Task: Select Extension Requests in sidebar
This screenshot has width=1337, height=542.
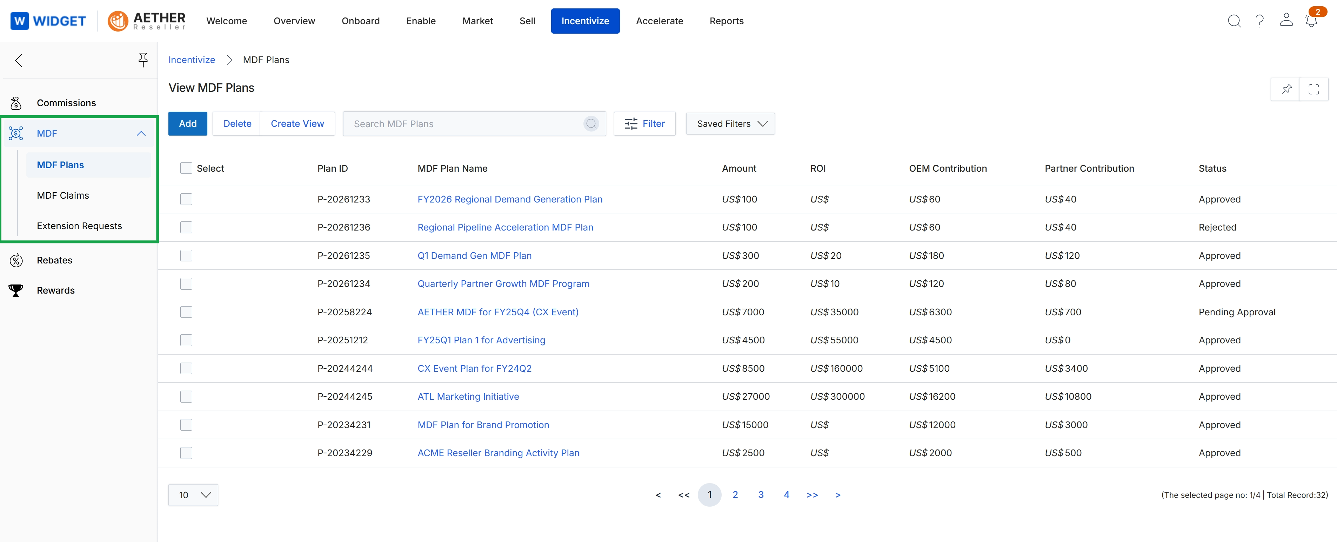Action: 79,226
